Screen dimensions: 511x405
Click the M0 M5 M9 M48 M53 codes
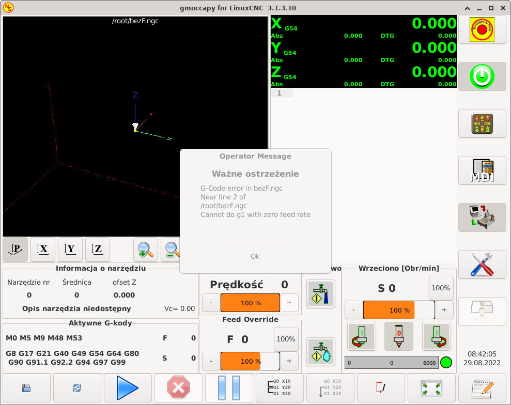44,338
